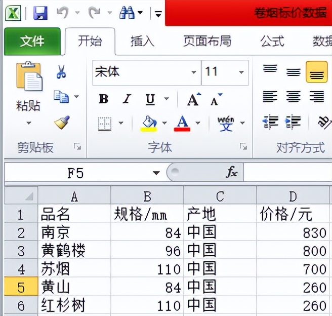This screenshot has height=316, width=332.
Task: Set top vertical alignment
Action: click(x=270, y=69)
